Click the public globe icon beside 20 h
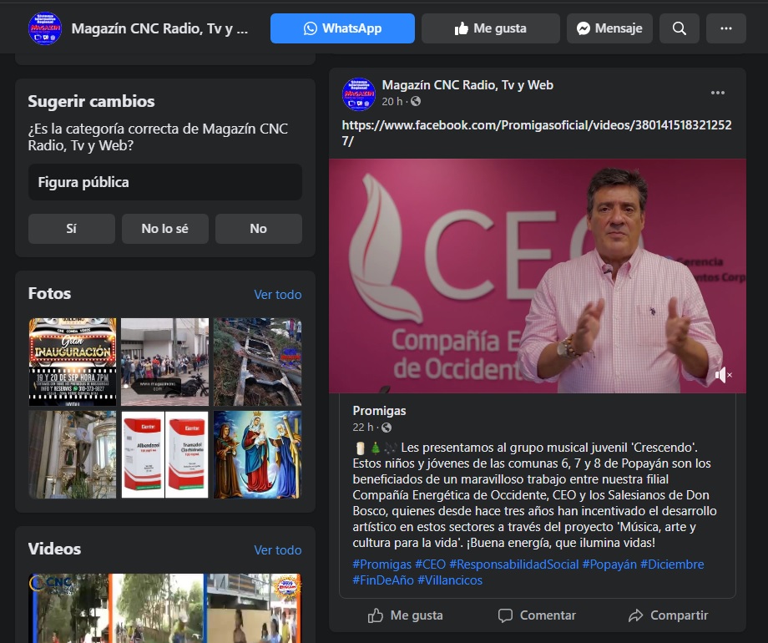Screen dimensions: 768x643 [416, 101]
